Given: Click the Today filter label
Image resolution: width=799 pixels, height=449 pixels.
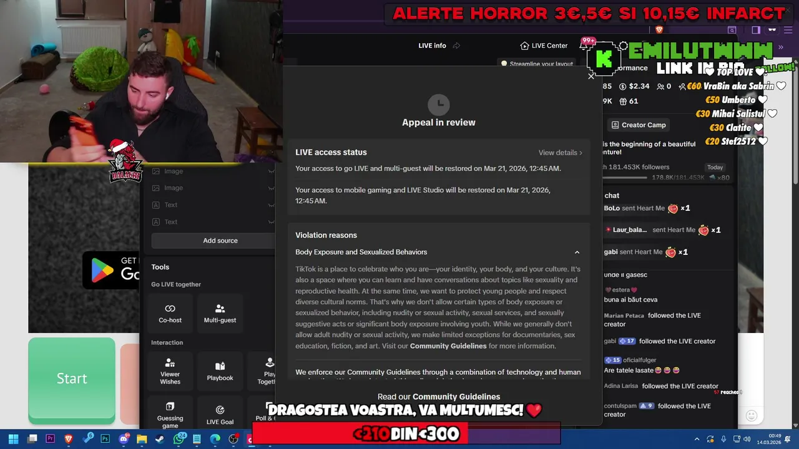Looking at the screenshot, I should pos(715,167).
